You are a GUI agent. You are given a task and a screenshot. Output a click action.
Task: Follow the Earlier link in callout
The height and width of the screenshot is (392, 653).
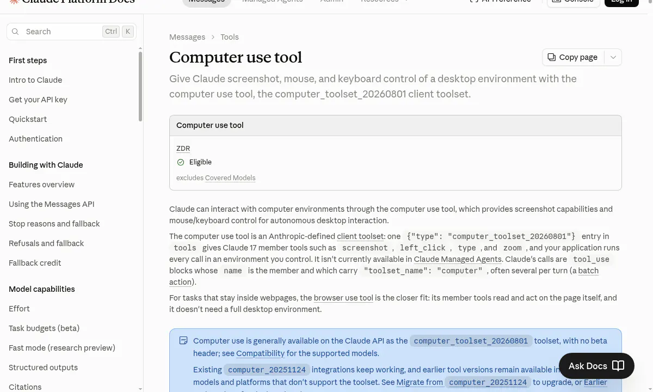click(595, 382)
